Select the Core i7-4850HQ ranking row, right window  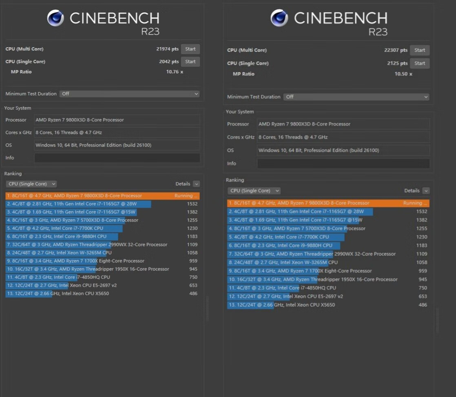click(x=328, y=288)
